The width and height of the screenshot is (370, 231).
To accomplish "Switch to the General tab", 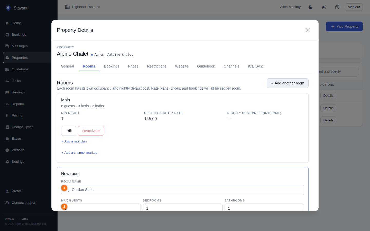I will [68, 66].
